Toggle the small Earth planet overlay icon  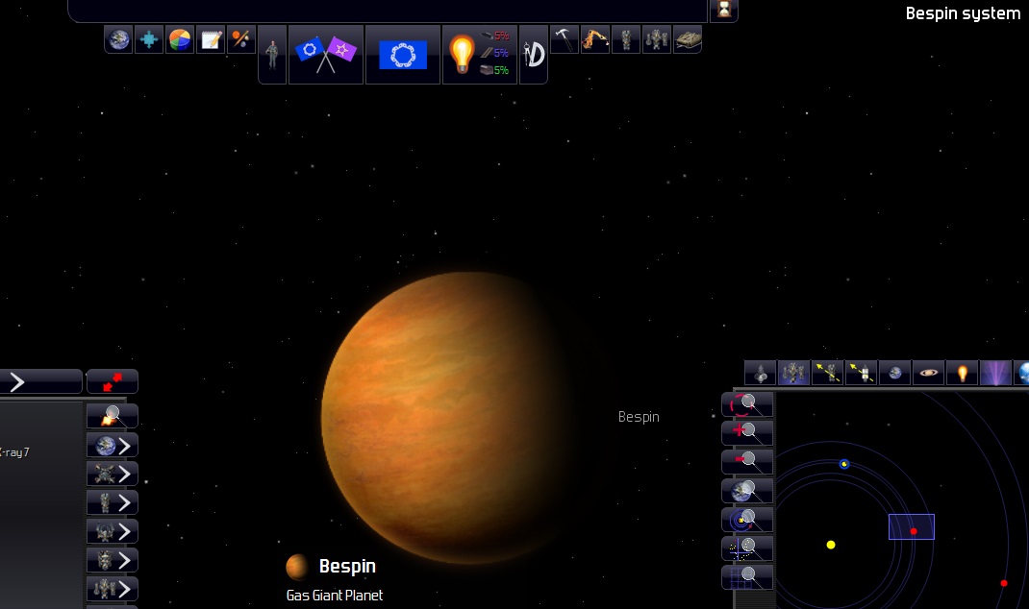click(x=895, y=373)
